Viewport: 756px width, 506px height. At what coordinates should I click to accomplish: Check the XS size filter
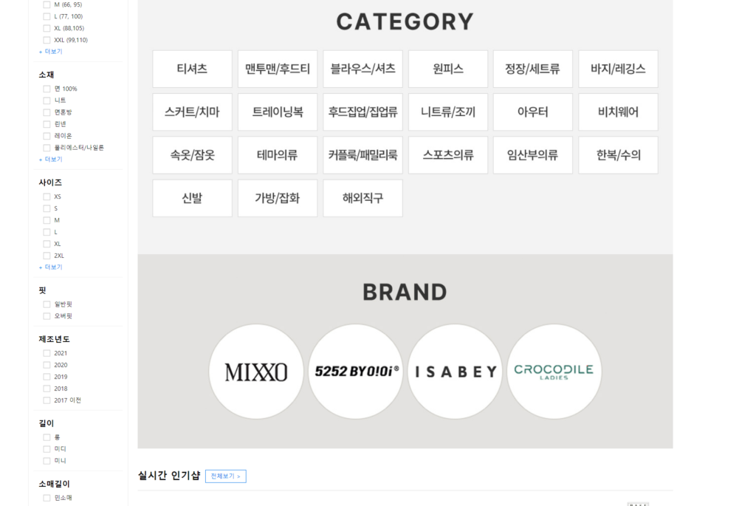[47, 196]
